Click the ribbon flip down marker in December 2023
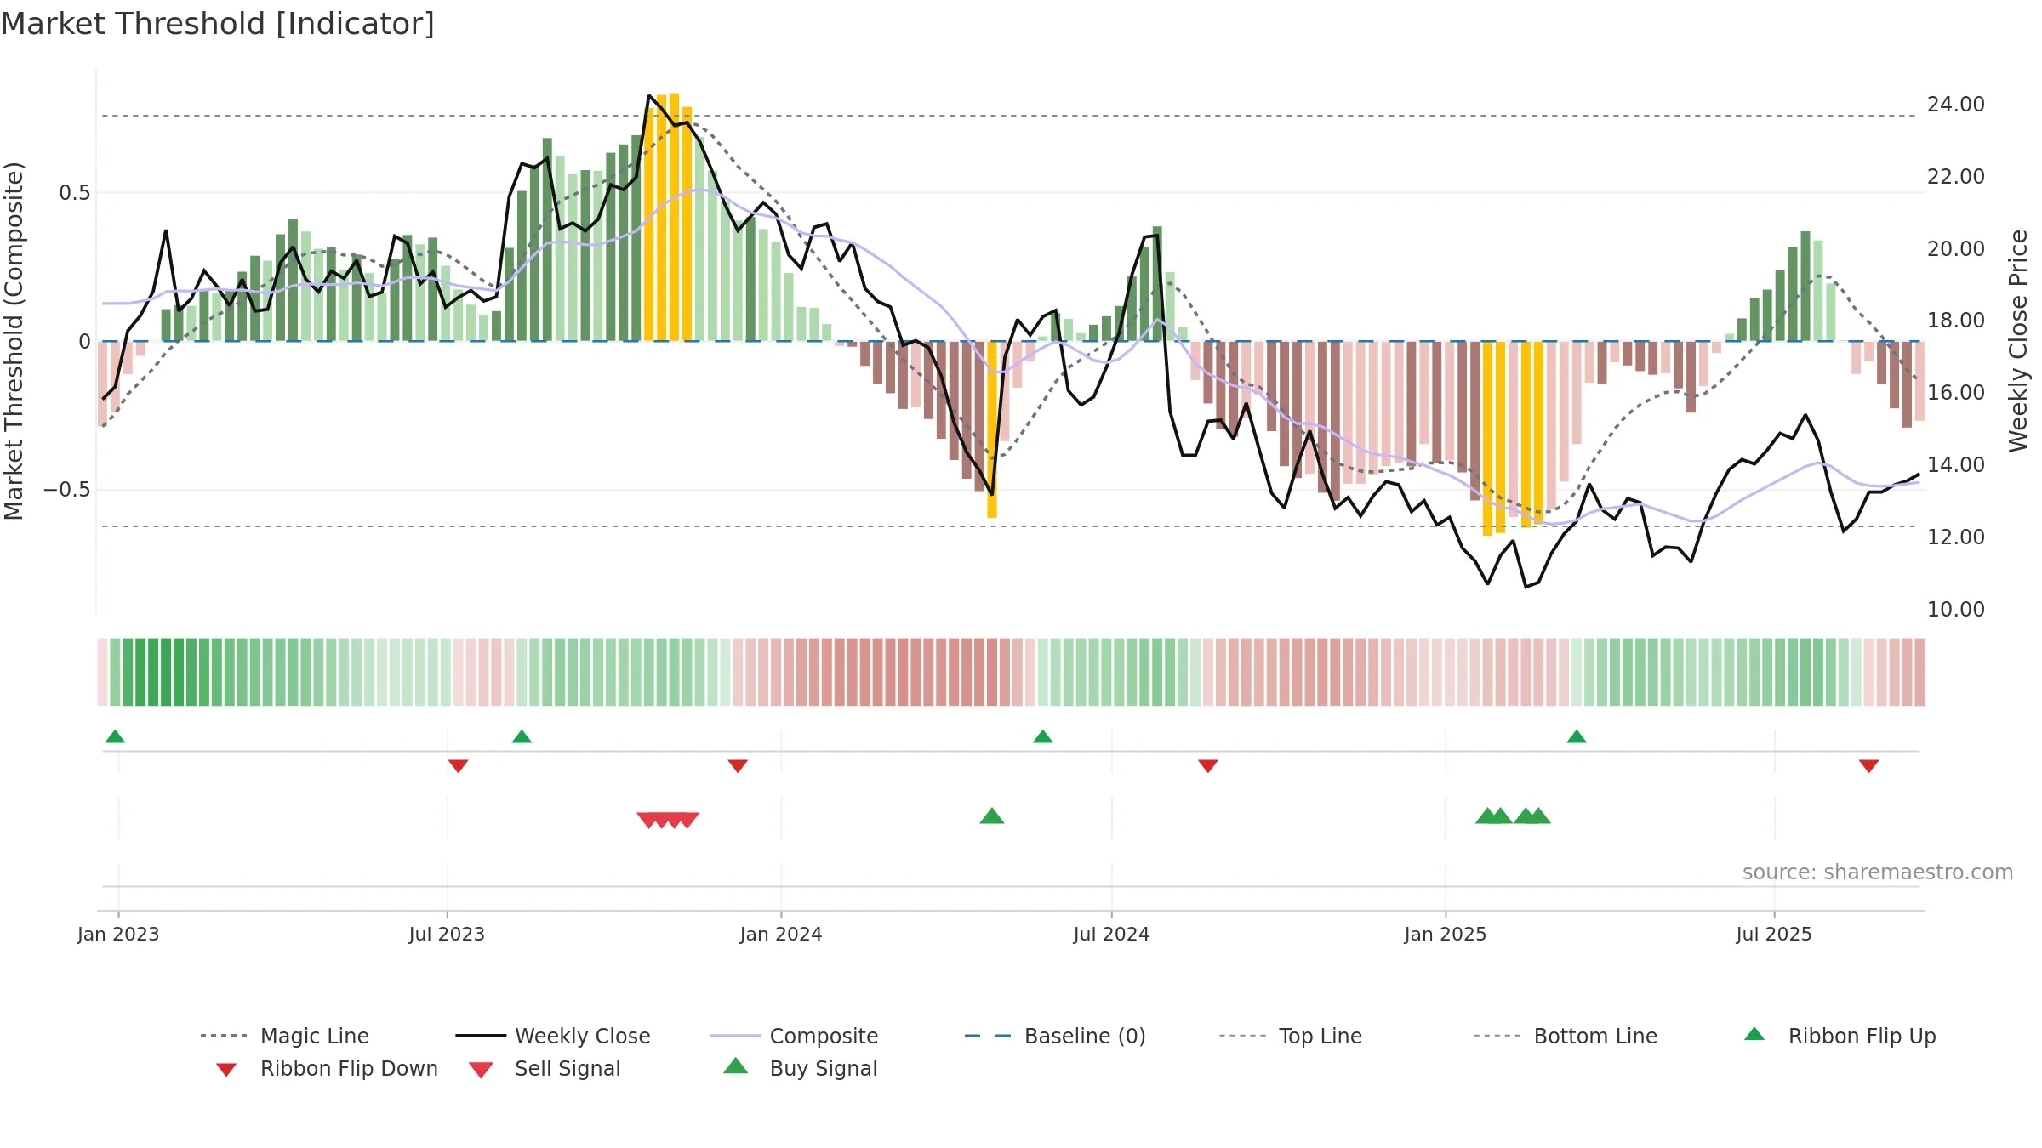 click(738, 766)
